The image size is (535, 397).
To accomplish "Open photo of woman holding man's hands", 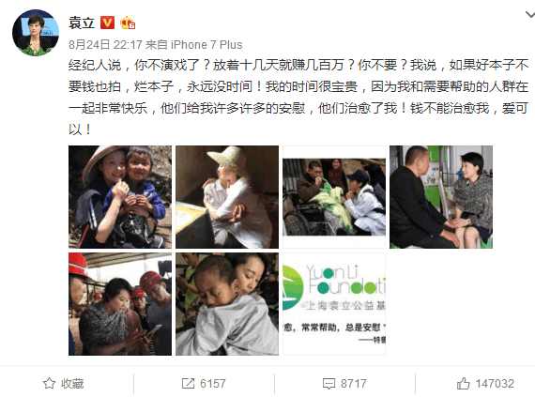I will 441,197.
